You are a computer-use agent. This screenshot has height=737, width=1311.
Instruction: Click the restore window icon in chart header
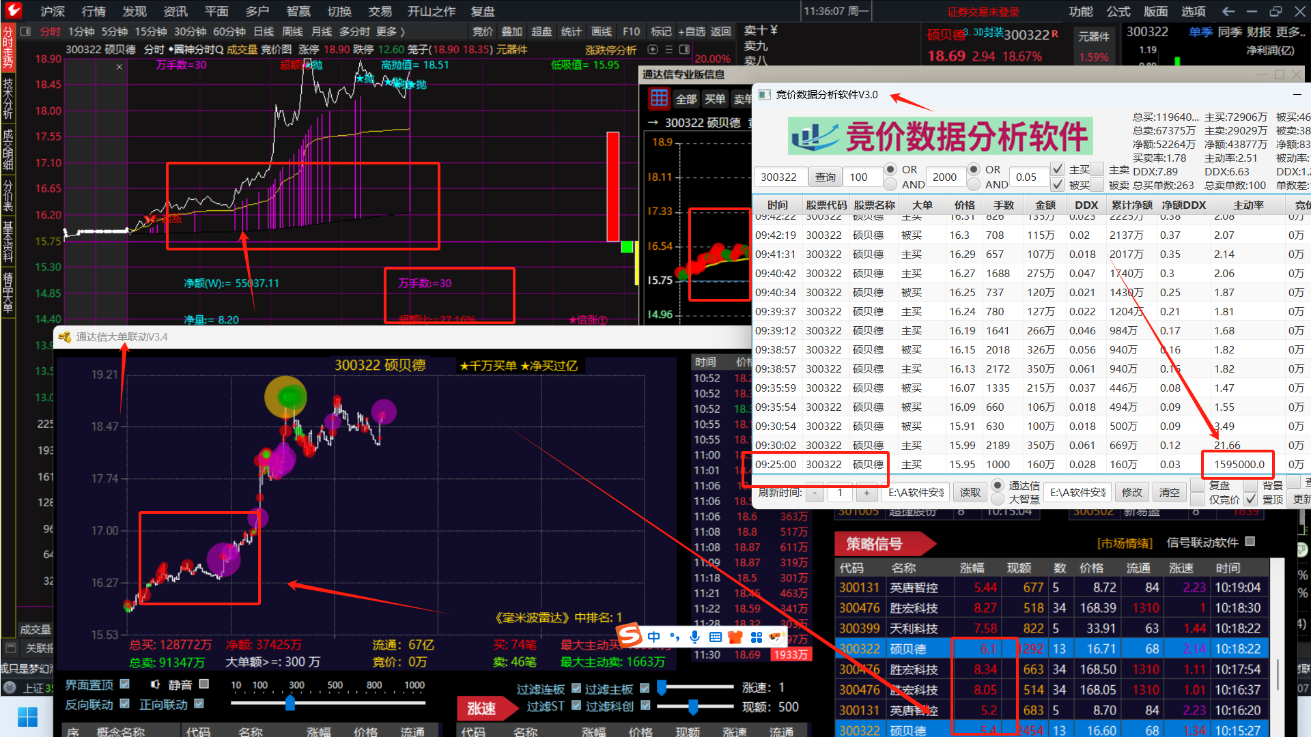point(684,49)
